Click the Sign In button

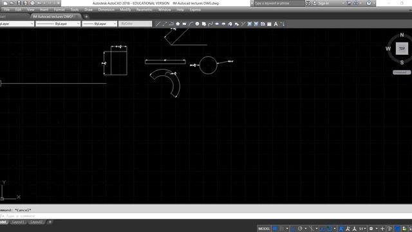coord(321,3)
